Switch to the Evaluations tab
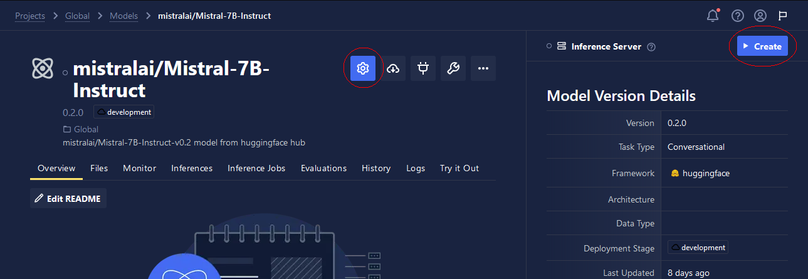The width and height of the screenshot is (808, 279). [x=323, y=168]
